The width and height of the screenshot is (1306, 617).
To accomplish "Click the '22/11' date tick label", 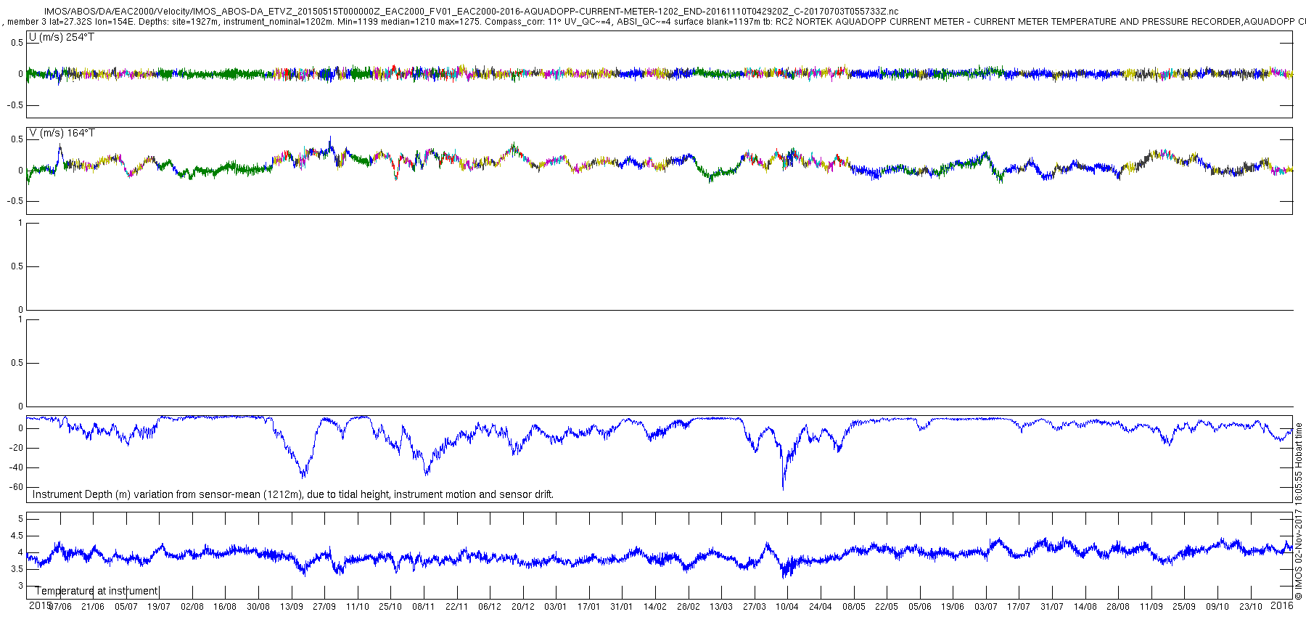I will click(456, 607).
